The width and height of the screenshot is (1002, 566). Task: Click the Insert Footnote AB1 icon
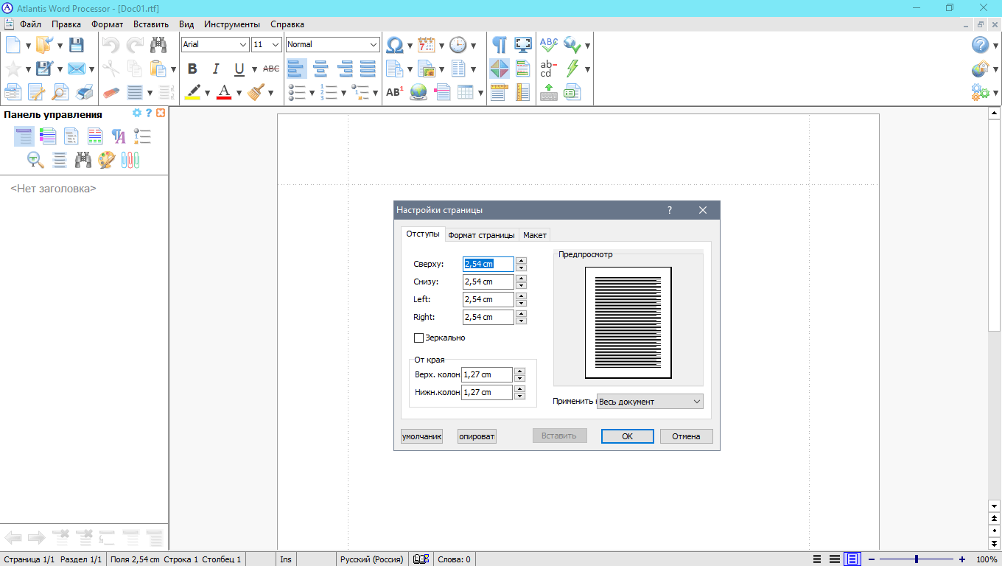(395, 92)
